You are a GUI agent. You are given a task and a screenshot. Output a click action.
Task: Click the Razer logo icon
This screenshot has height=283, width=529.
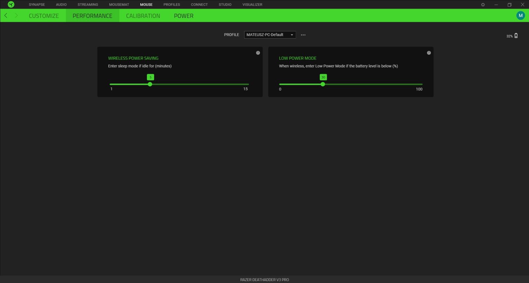point(11,4)
